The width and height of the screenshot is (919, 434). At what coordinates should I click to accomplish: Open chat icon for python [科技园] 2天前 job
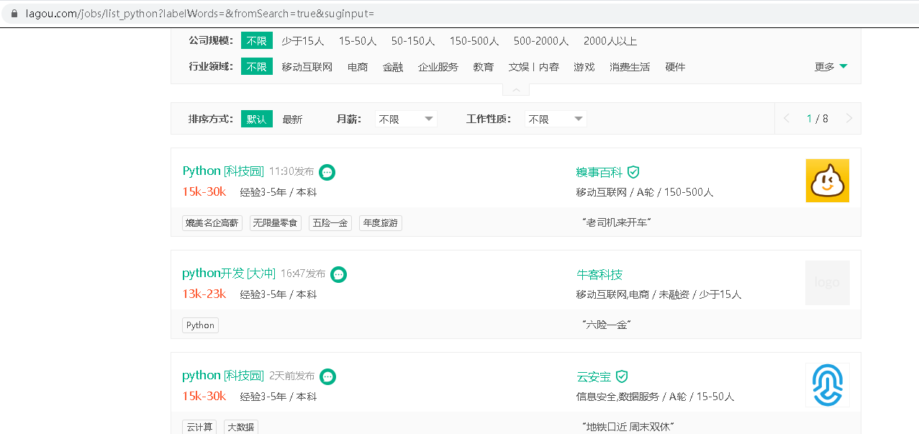click(327, 376)
